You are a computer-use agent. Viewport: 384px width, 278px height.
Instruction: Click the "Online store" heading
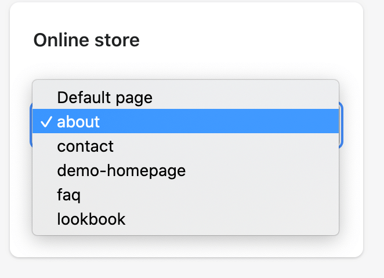pos(86,40)
